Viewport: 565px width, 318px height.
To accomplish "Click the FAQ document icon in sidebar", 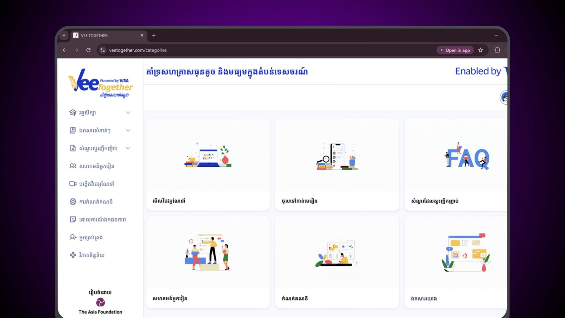I will pos(73,148).
